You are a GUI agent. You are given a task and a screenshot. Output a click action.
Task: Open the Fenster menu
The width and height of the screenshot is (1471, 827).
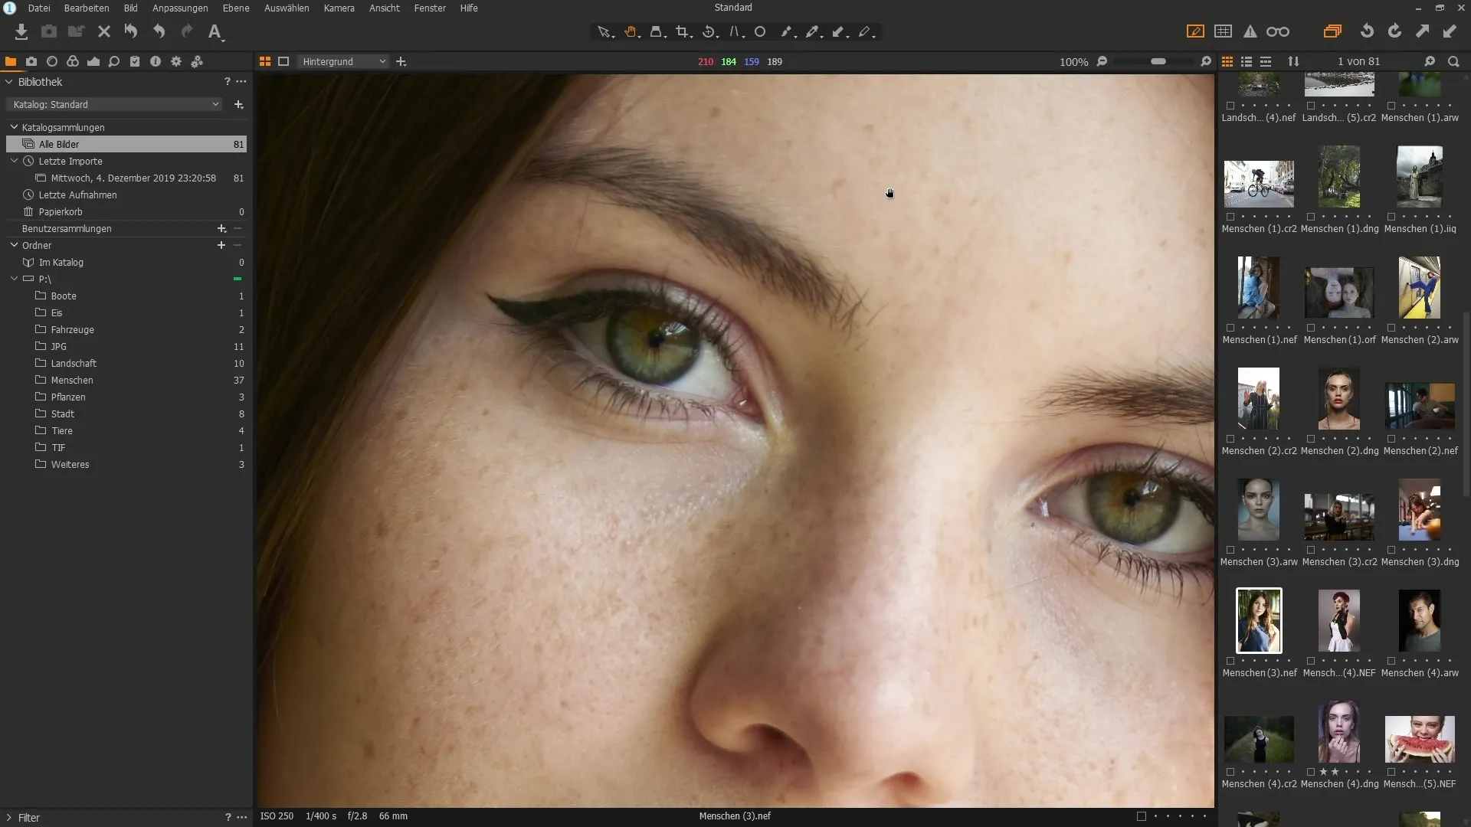430,8
